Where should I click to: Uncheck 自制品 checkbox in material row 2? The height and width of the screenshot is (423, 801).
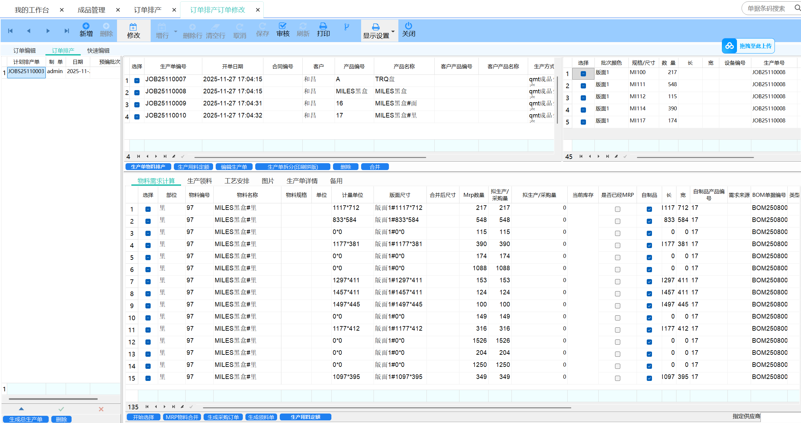click(x=649, y=221)
